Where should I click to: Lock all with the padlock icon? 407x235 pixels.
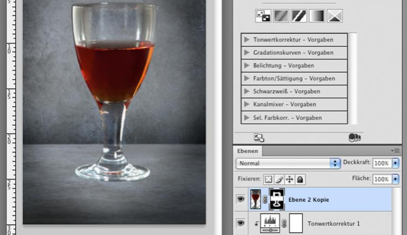pyautogui.click(x=300, y=179)
